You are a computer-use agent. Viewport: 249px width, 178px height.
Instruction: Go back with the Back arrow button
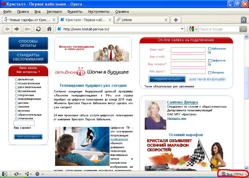click(7, 29)
